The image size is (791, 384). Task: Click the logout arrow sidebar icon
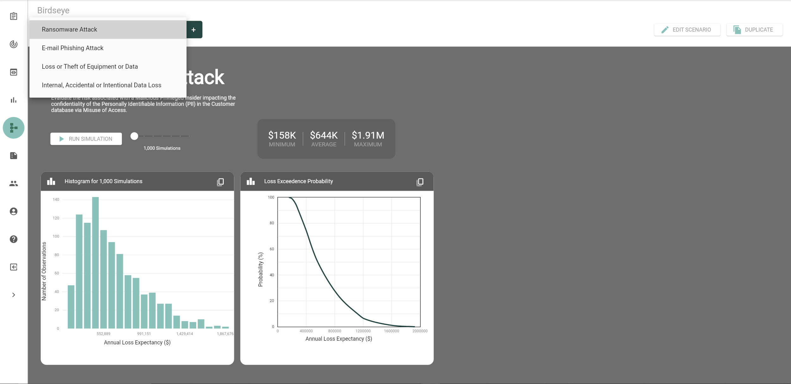(x=13, y=267)
